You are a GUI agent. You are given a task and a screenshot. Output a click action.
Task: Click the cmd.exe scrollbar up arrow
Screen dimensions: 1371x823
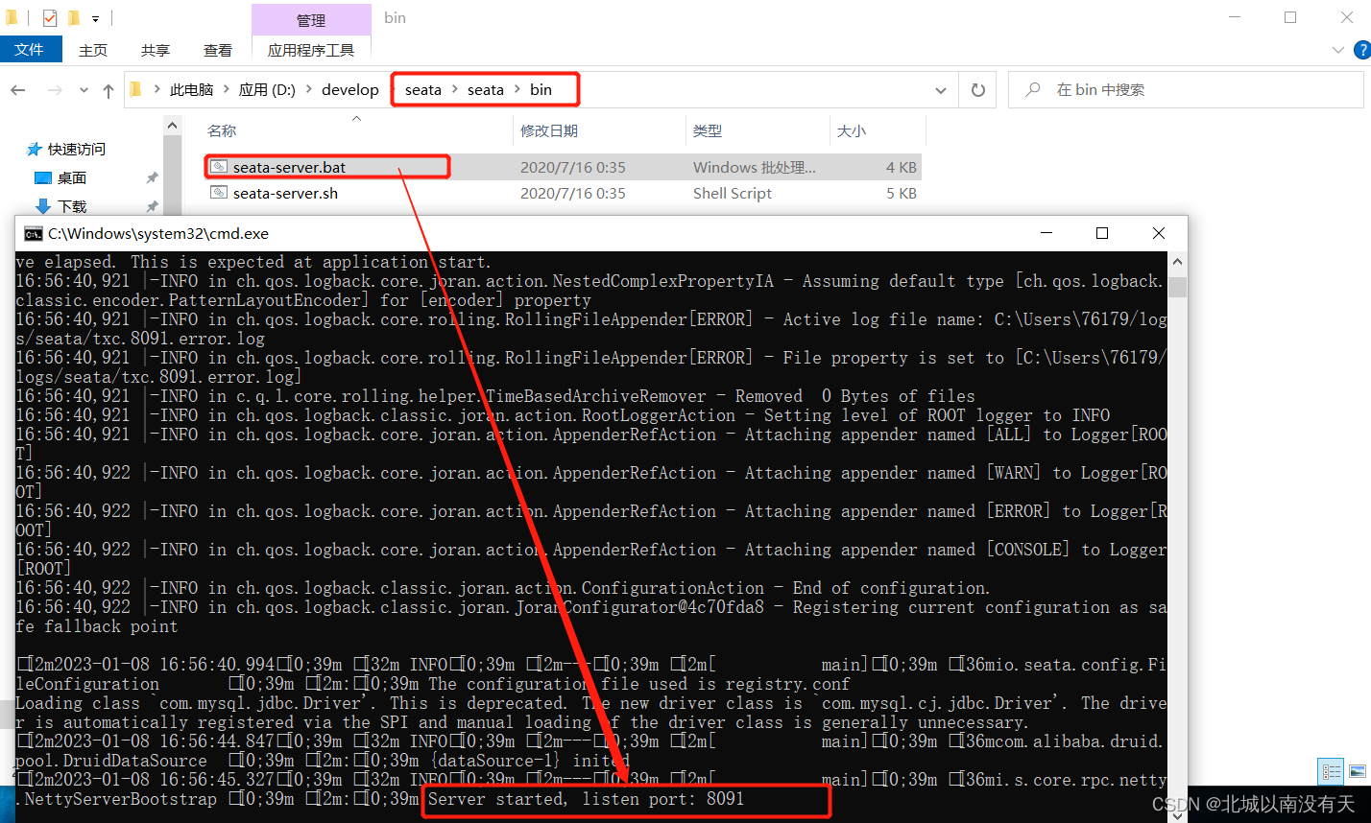click(x=1177, y=261)
